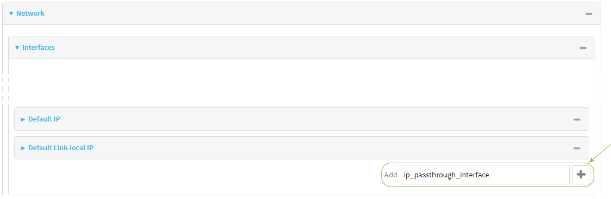Viewport: 611px width, 199px height.
Task: Click the Default IP heading label
Action: (44, 119)
